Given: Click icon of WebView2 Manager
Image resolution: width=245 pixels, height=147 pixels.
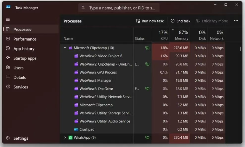Looking at the screenshot, I should [76, 80].
